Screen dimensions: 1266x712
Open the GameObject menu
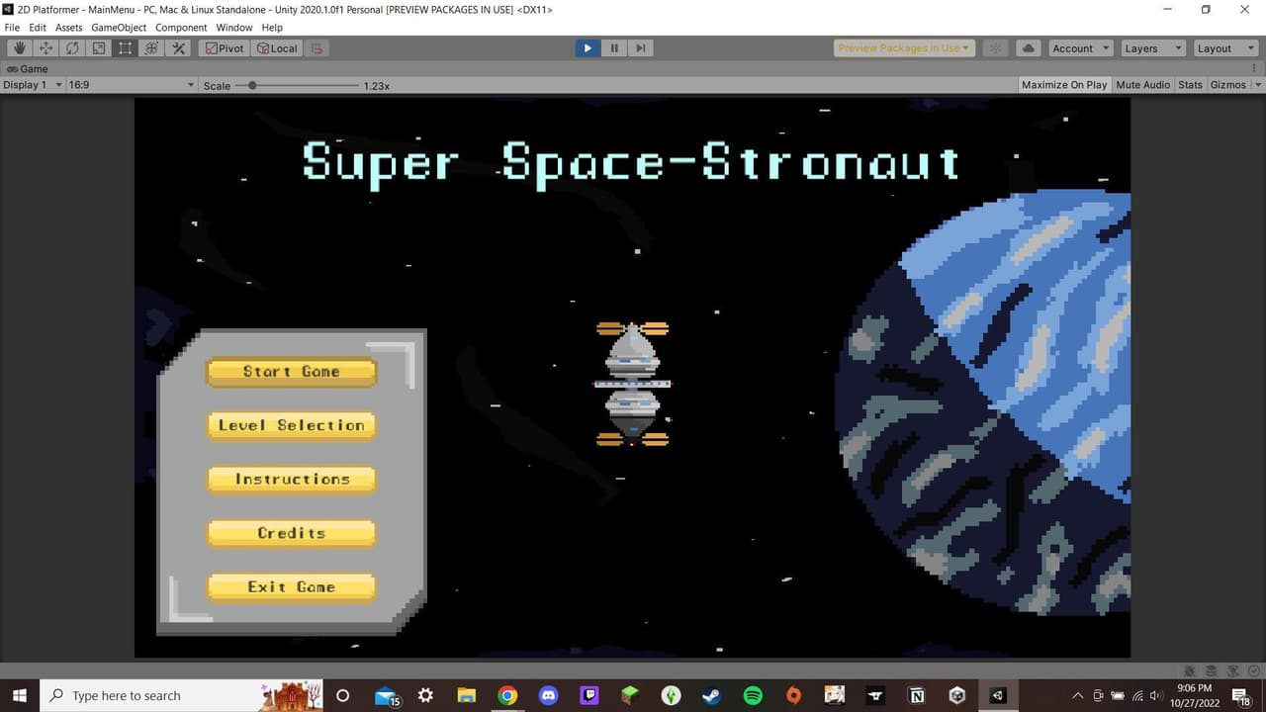coord(119,28)
